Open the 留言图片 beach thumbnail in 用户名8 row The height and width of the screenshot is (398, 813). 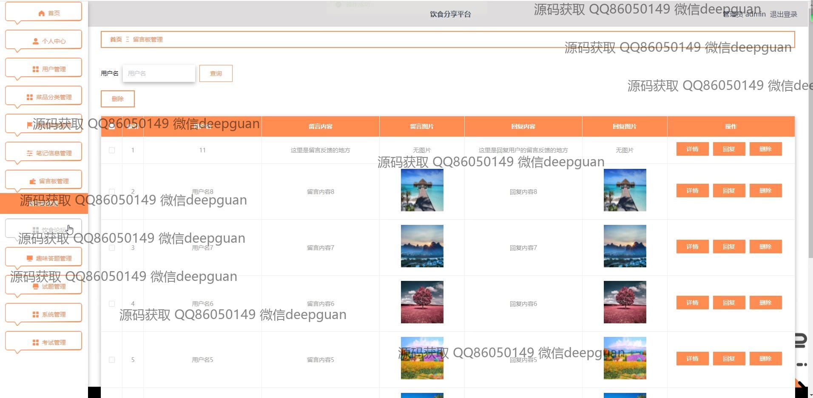pyautogui.click(x=422, y=190)
